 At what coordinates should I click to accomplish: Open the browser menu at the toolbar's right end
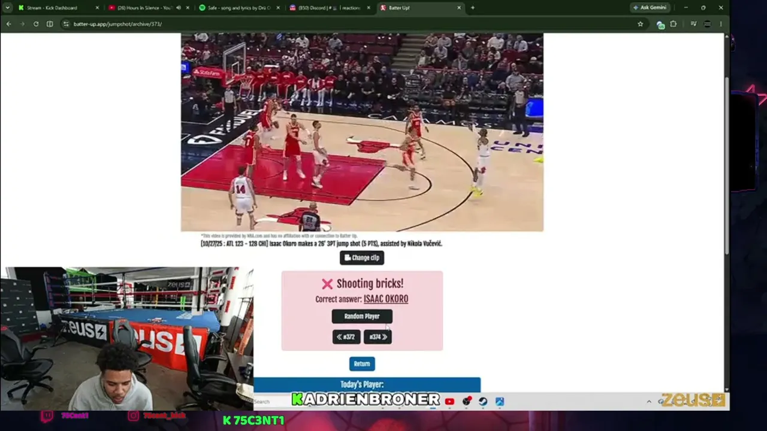[721, 24]
